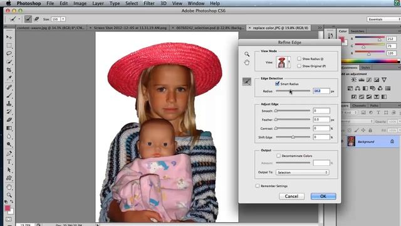401x226 pixels.
Task: Select the Quick Selection tool
Action: [9, 62]
